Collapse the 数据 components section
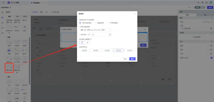 click(6, 37)
